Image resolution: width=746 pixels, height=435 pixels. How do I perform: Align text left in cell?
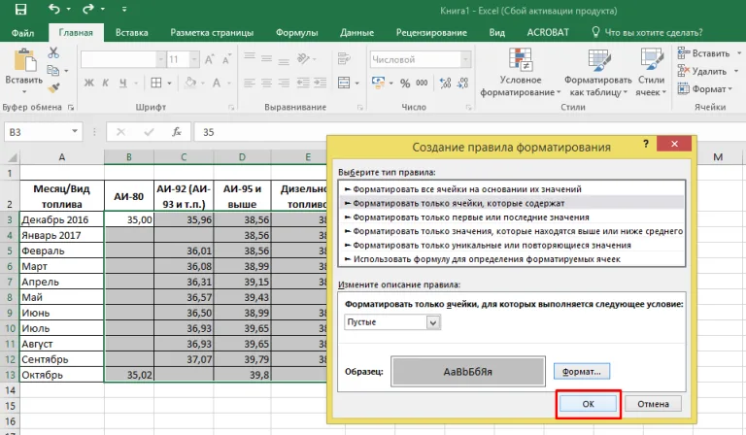(x=250, y=84)
